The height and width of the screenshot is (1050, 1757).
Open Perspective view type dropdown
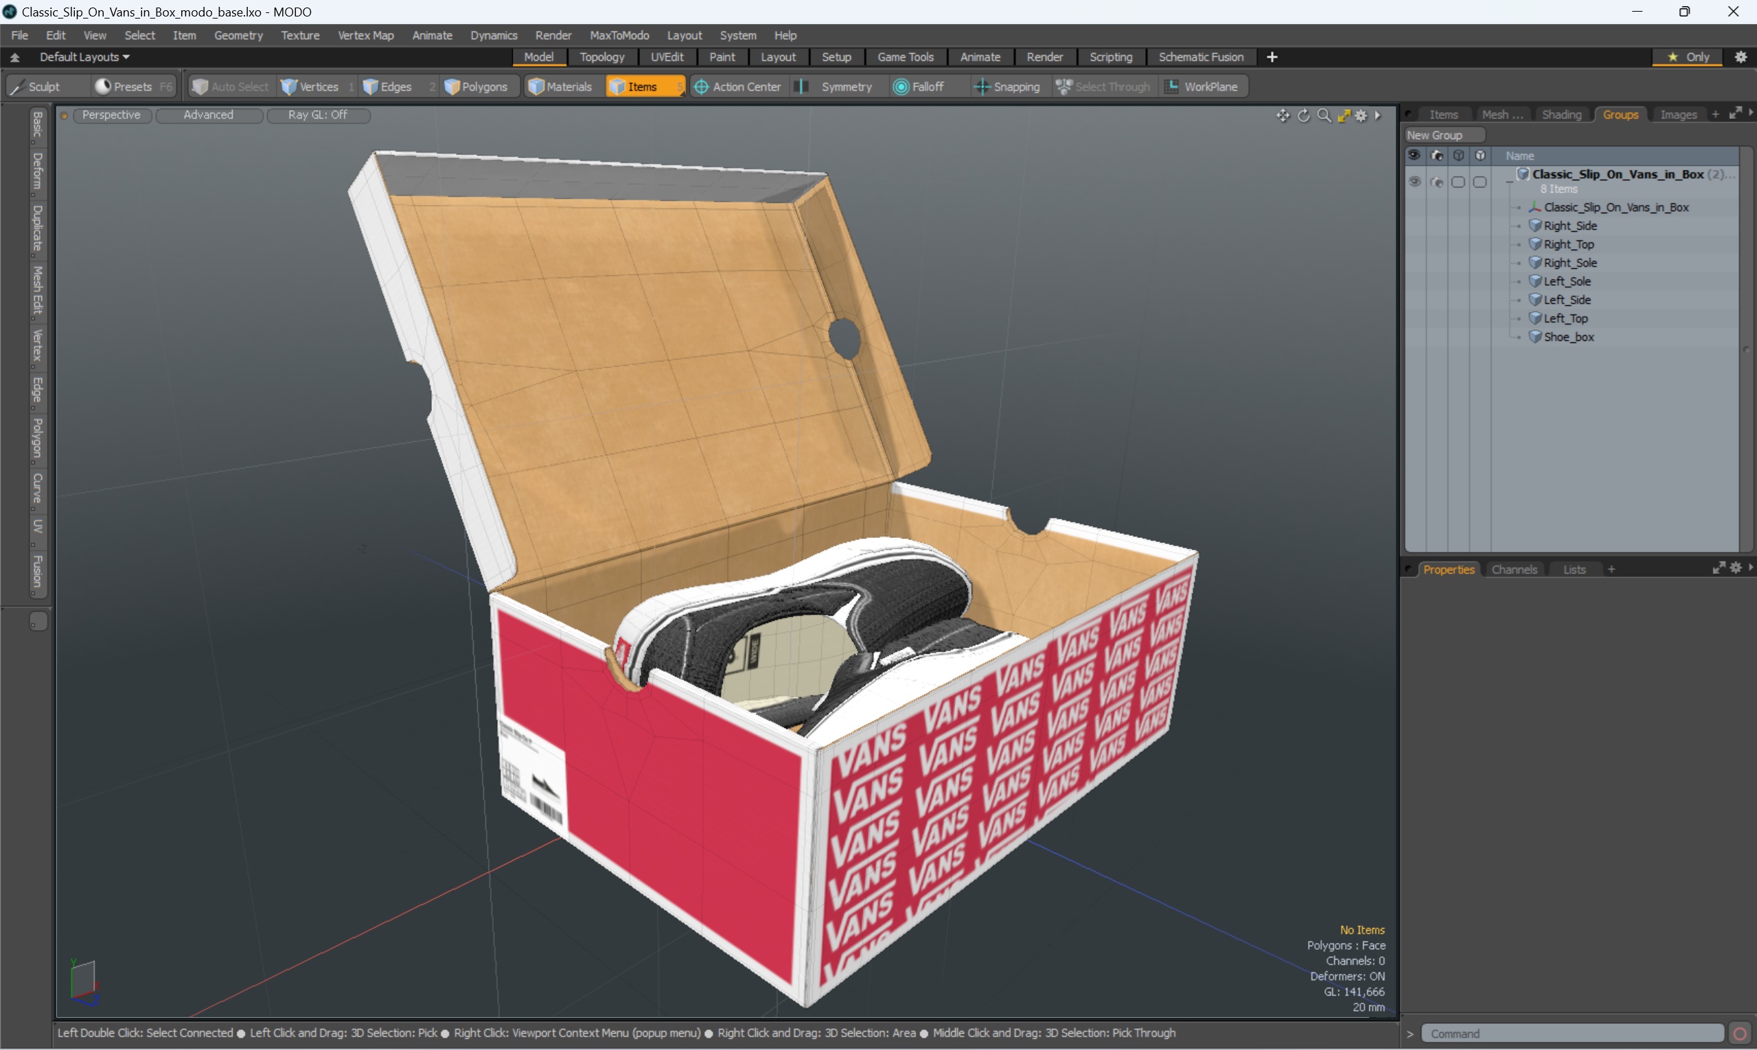(111, 115)
